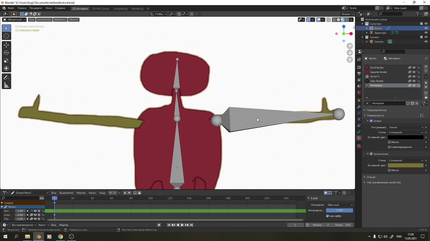Open the Рендеринг menu
The height and width of the screenshot is (241, 430).
[x=36, y=8]
